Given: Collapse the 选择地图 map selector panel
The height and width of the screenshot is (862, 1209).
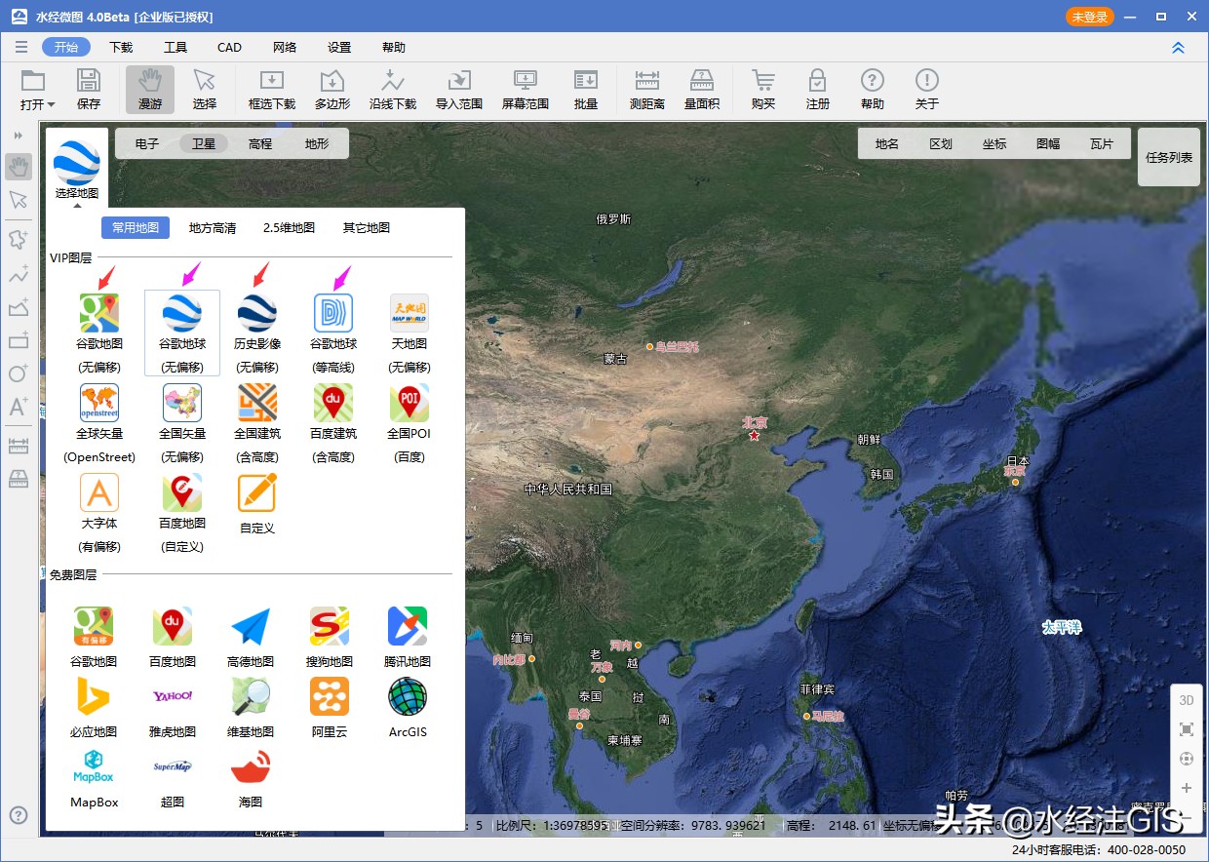Looking at the screenshot, I should coord(76,206).
